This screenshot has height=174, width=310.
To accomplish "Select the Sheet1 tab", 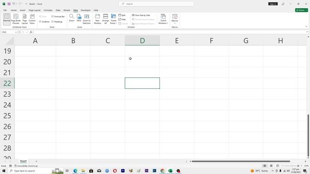I will [x=23, y=161].
